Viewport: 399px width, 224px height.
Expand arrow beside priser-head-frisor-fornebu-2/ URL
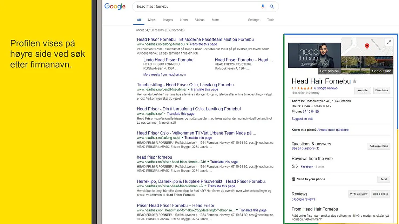pos(205,186)
